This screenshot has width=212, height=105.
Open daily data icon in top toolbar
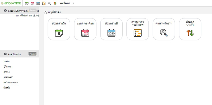27,3
